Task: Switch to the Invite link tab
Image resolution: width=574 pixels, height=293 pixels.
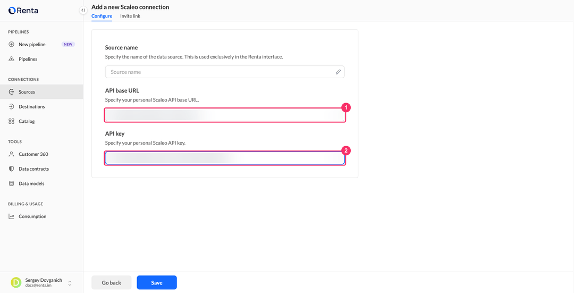Action: 130,16
